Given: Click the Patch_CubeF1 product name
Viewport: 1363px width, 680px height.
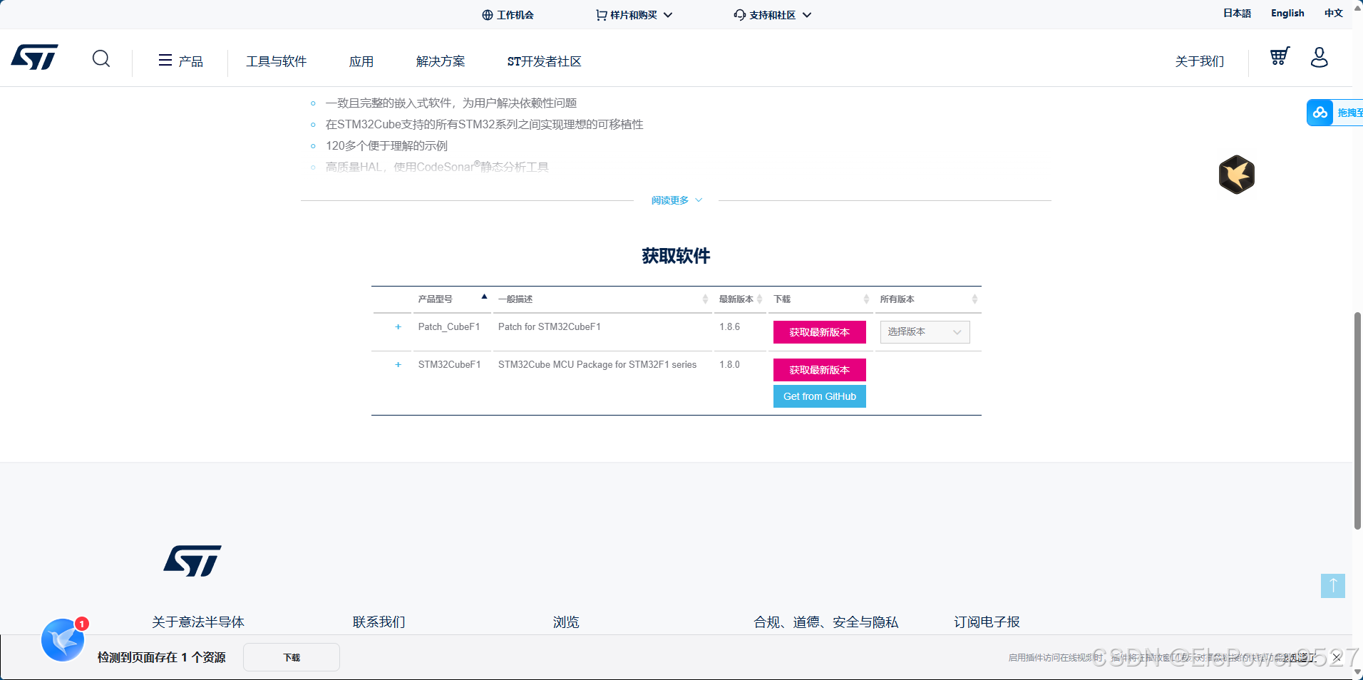Looking at the screenshot, I should point(449,327).
